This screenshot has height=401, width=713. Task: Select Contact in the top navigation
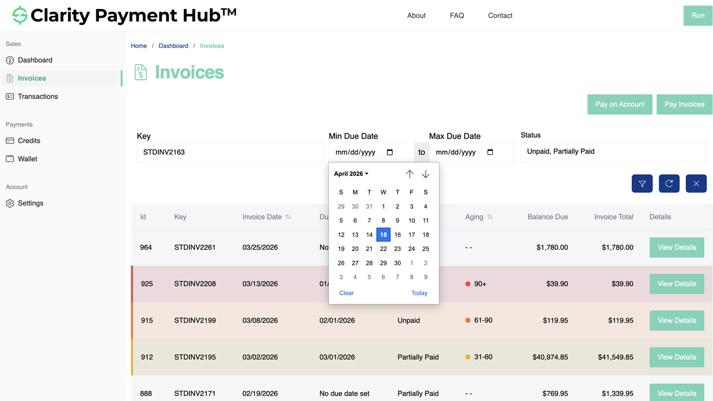pyautogui.click(x=500, y=15)
